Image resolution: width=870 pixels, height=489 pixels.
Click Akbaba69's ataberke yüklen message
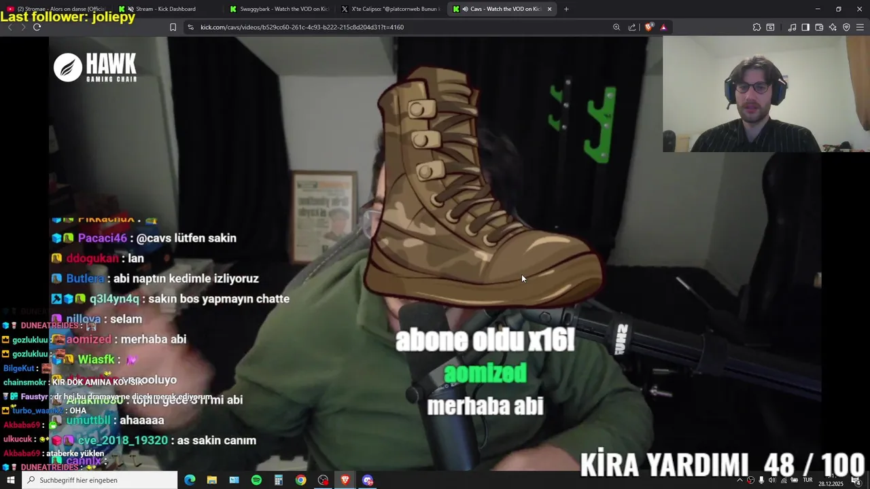[54, 454]
